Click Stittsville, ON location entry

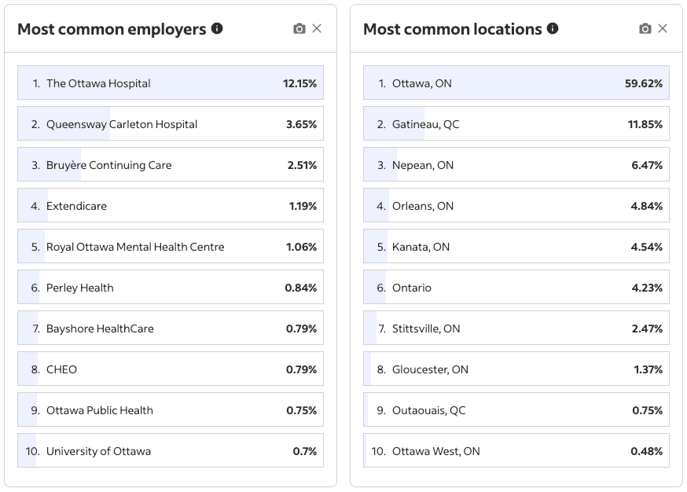coord(516,329)
